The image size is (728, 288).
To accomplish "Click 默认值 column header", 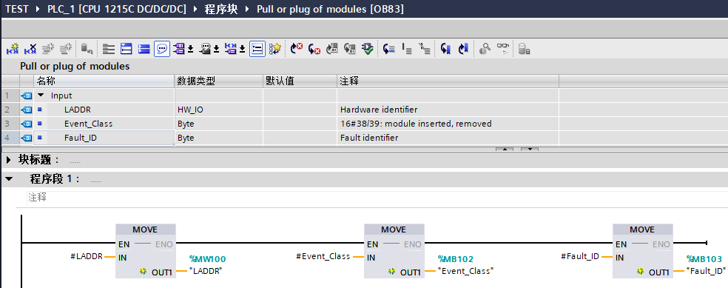I will pyautogui.click(x=300, y=81).
